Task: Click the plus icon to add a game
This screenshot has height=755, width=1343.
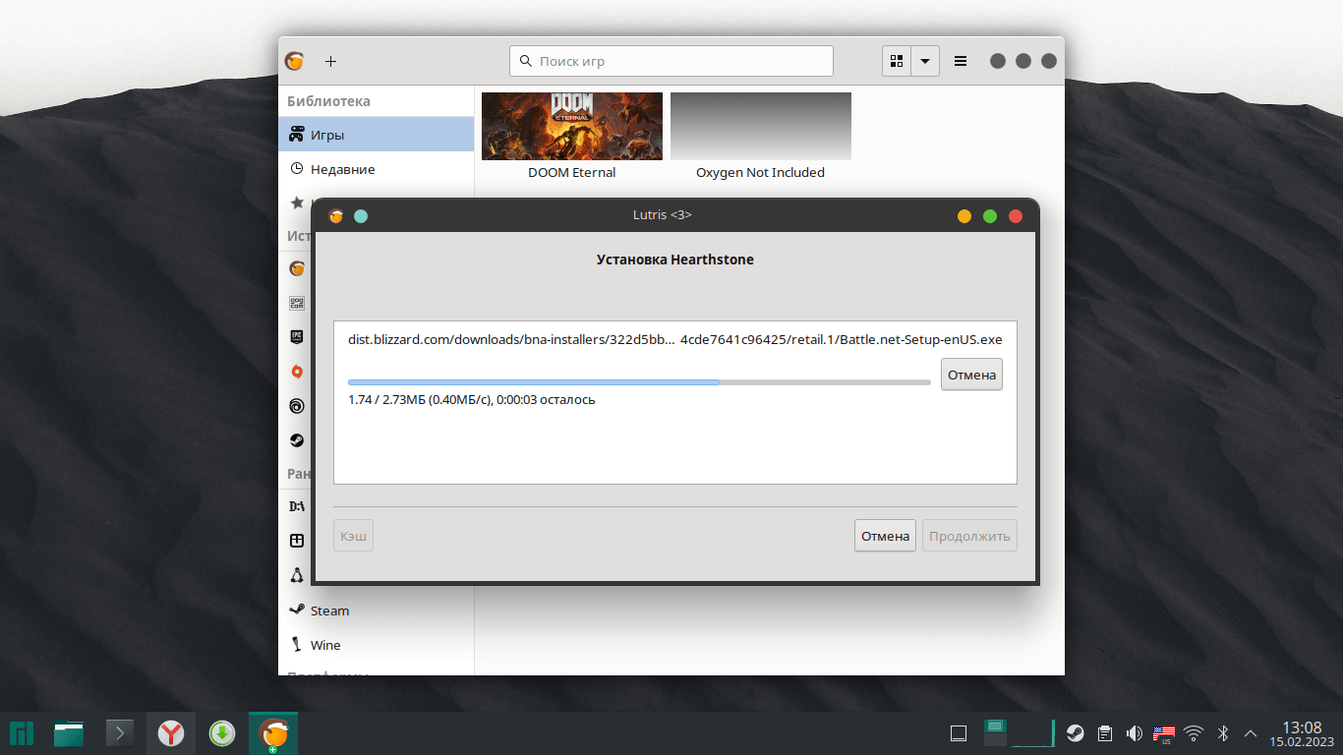Action: click(x=330, y=61)
